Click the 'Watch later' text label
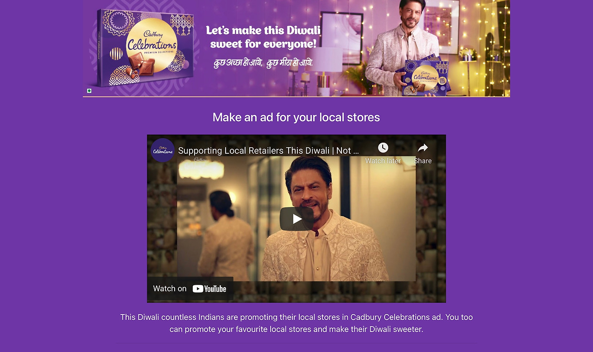This screenshot has height=352, width=593. [x=383, y=161]
